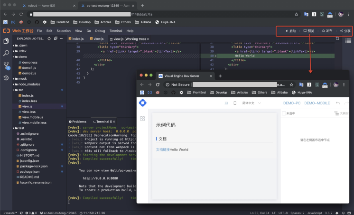Click reload in the Visual Engine Dev Server window
This screenshot has height=215, width=354.
(x=158, y=84)
